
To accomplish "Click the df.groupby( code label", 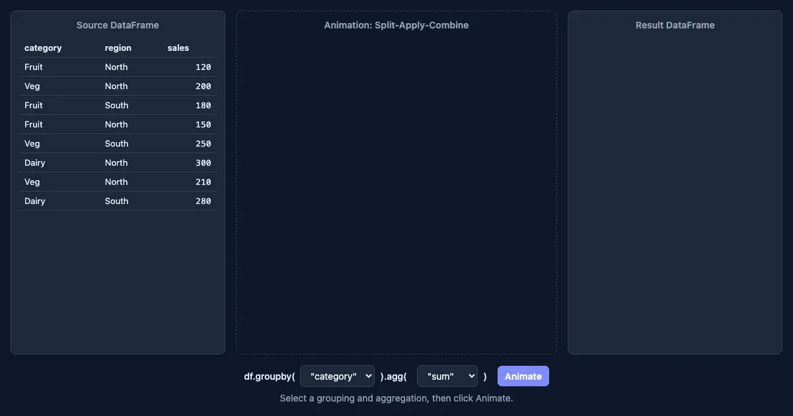I will pos(270,376).
